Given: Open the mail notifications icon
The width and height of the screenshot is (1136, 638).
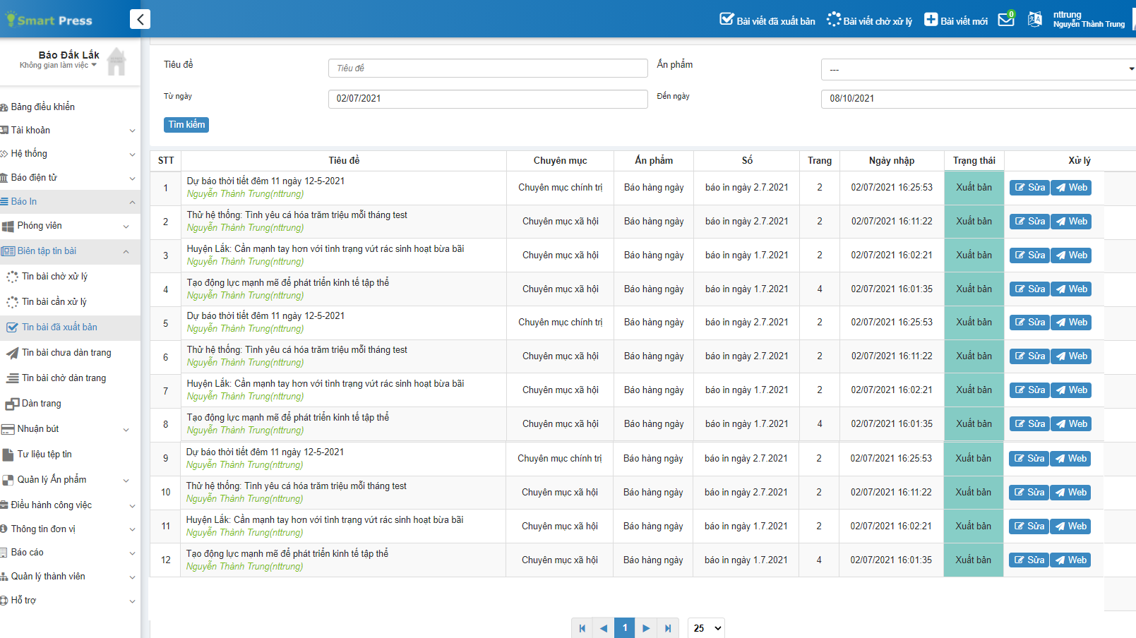Looking at the screenshot, I should [x=1006, y=19].
